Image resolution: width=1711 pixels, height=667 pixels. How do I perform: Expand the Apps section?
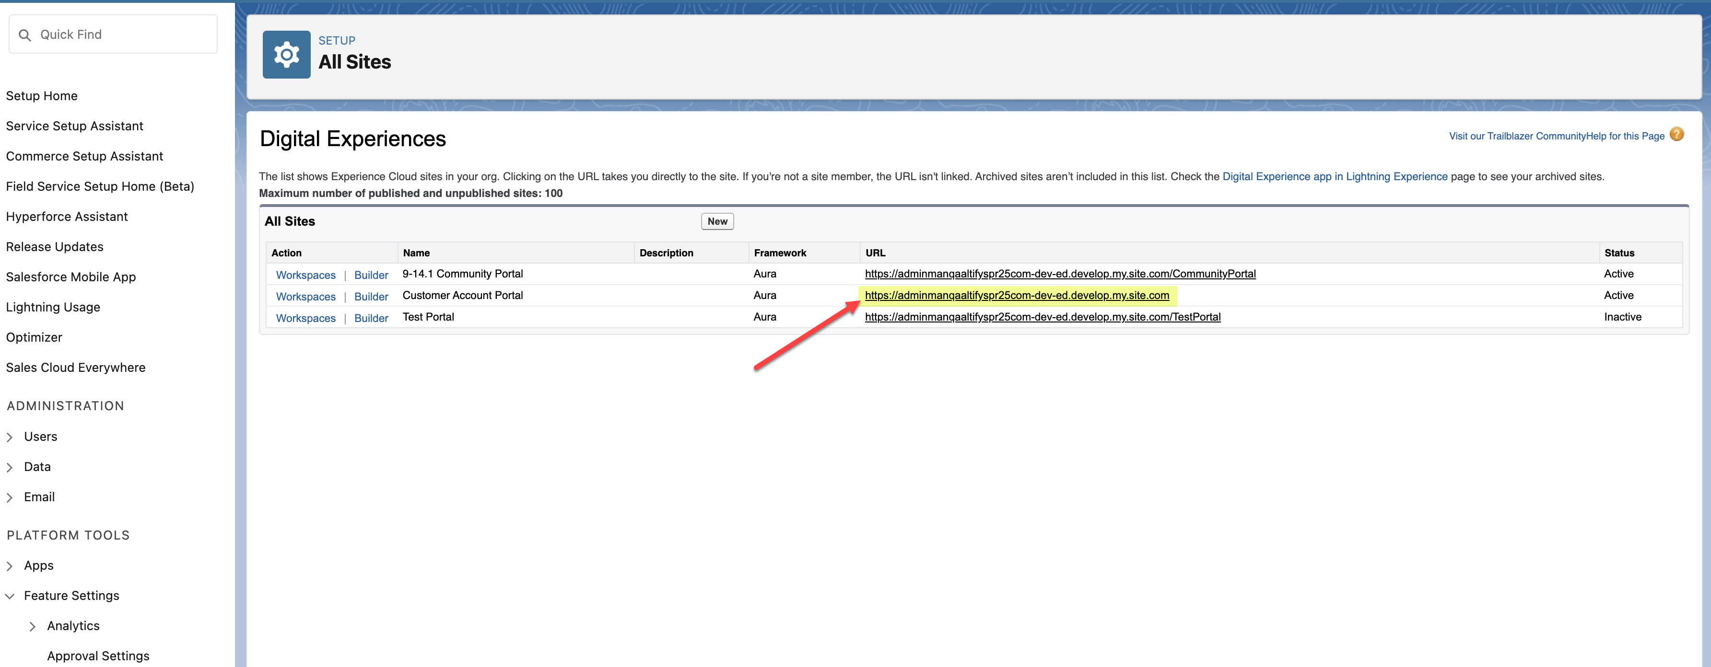pyautogui.click(x=9, y=566)
